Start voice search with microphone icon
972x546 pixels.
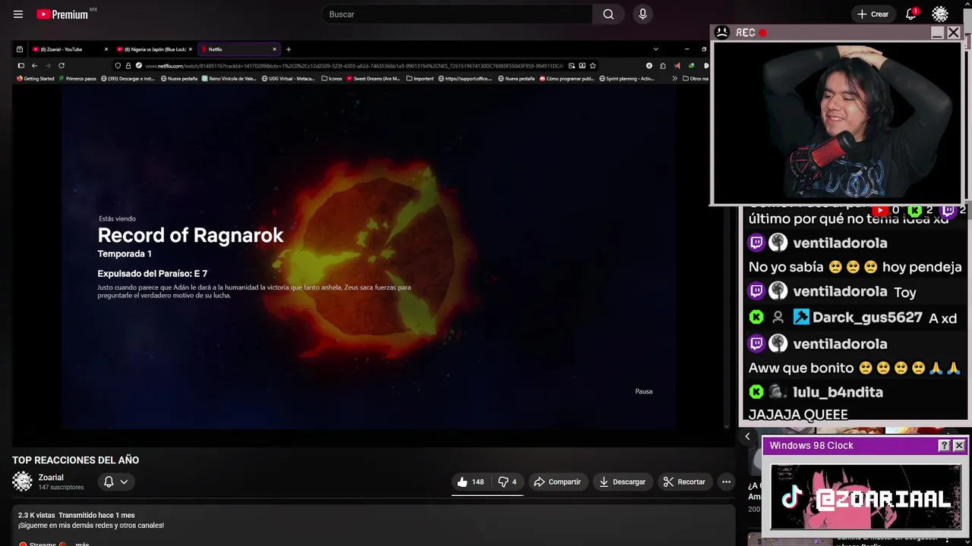643,14
